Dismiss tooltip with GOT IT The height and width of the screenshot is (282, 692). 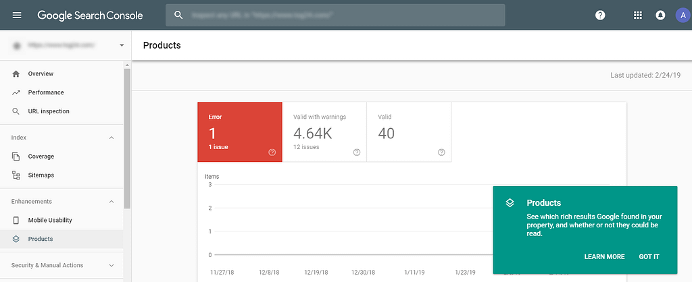coord(649,256)
